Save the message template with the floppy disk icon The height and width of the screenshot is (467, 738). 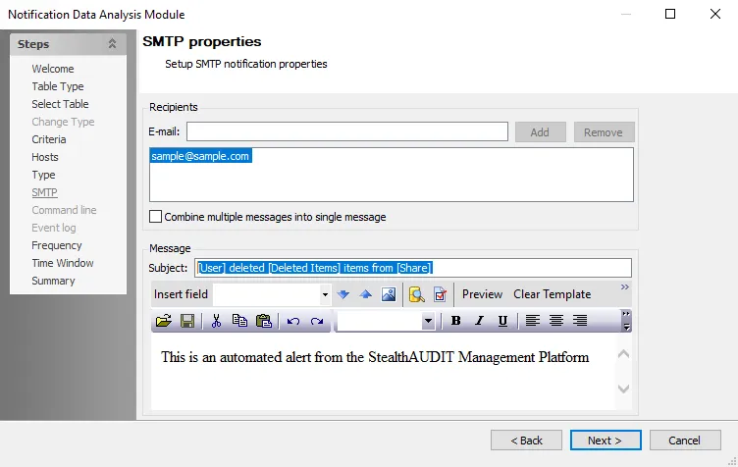click(x=187, y=321)
